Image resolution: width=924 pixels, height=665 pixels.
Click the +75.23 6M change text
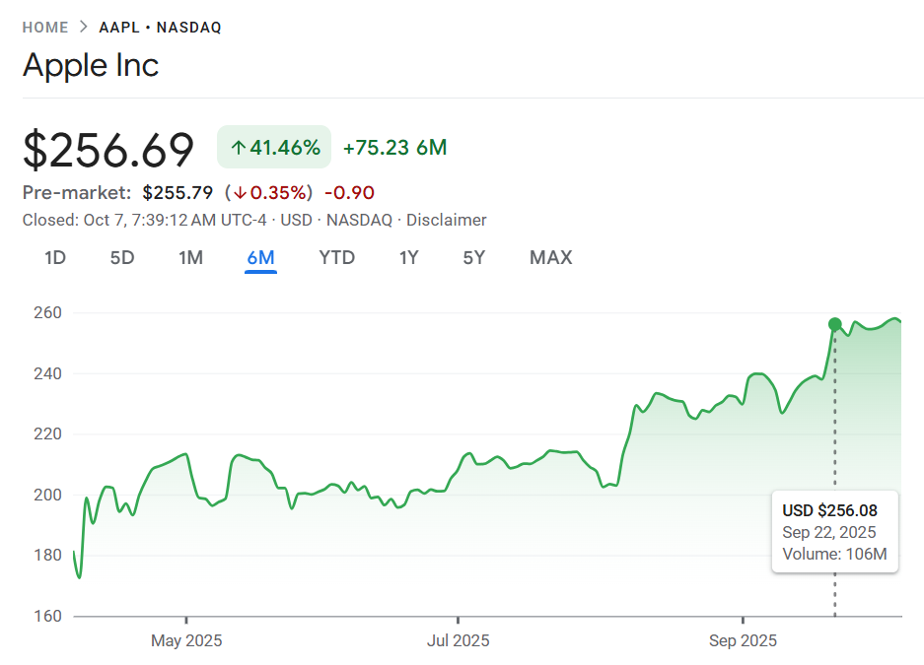click(x=394, y=148)
